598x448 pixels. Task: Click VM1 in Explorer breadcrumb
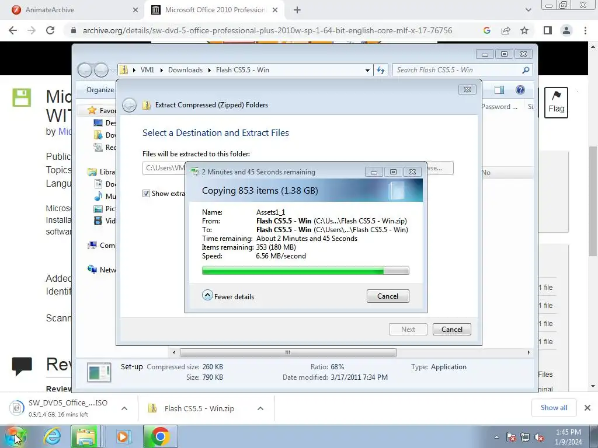[147, 70]
